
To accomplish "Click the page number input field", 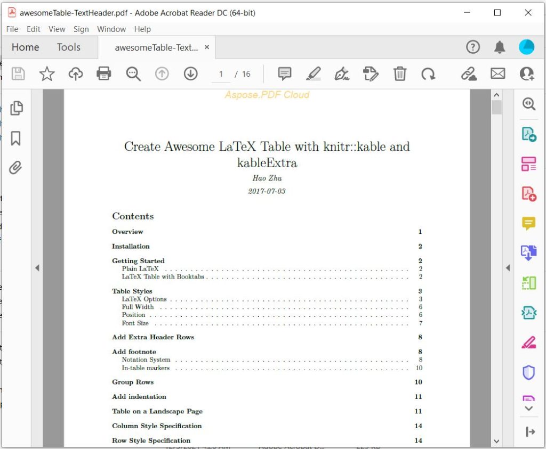I will point(221,74).
